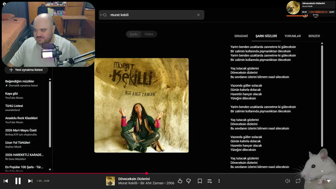Click the volume speaker icon

pos(287,181)
